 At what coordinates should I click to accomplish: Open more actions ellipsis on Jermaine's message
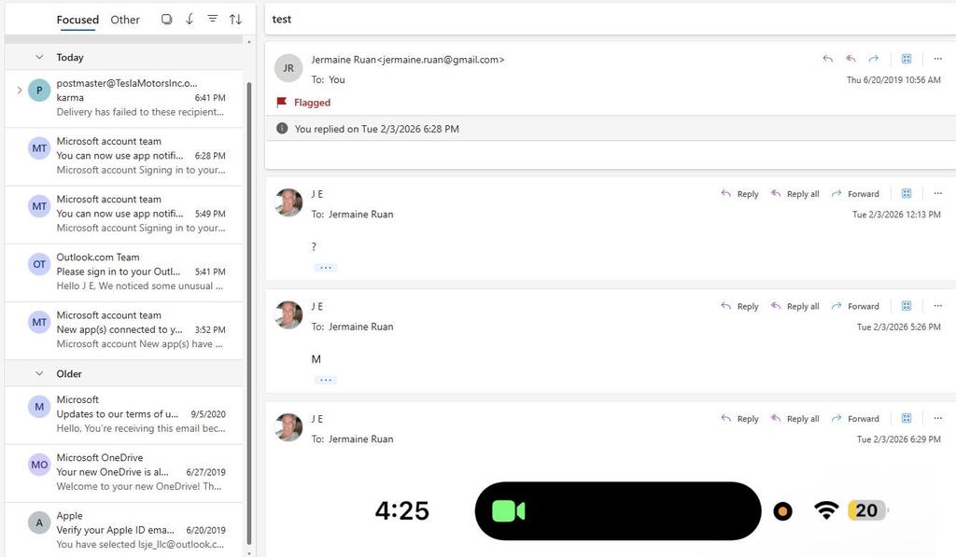pos(937,59)
